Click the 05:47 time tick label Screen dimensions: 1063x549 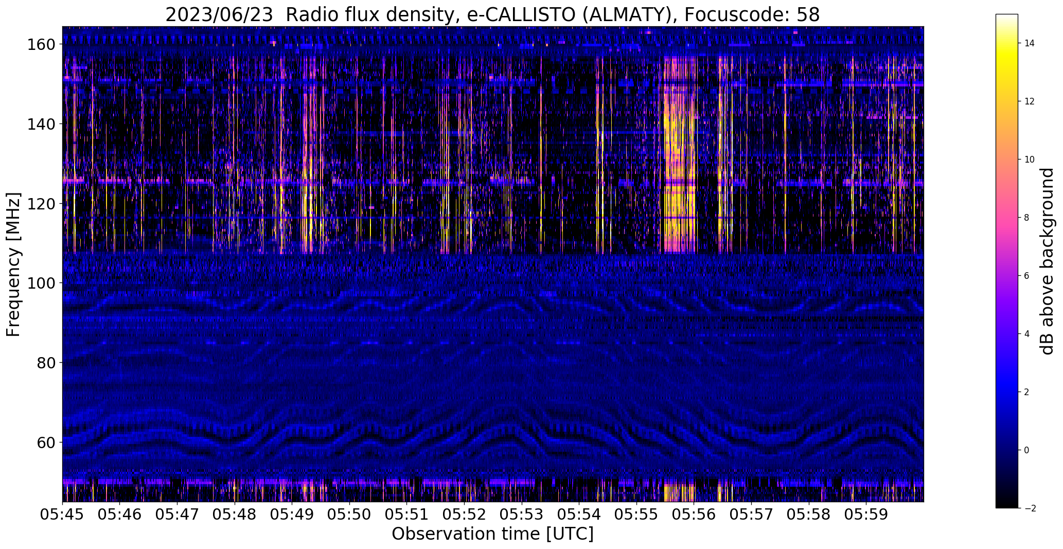tap(177, 514)
